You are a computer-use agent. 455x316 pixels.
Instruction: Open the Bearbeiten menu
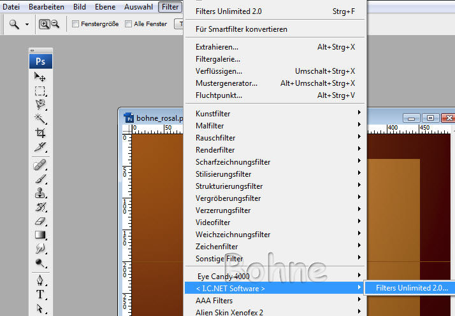coord(45,7)
